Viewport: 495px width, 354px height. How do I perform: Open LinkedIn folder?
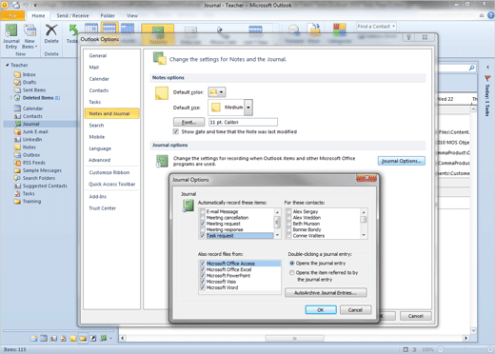click(x=32, y=140)
